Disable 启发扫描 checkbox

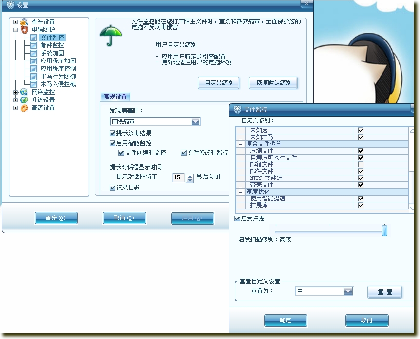[237, 219]
